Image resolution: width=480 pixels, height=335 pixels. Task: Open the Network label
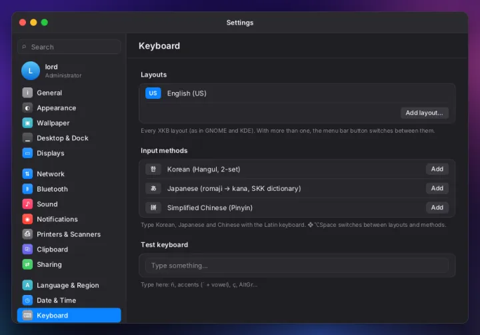(x=51, y=174)
